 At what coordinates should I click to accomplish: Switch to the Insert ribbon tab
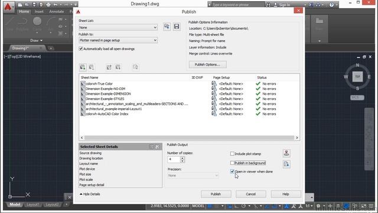point(39,11)
